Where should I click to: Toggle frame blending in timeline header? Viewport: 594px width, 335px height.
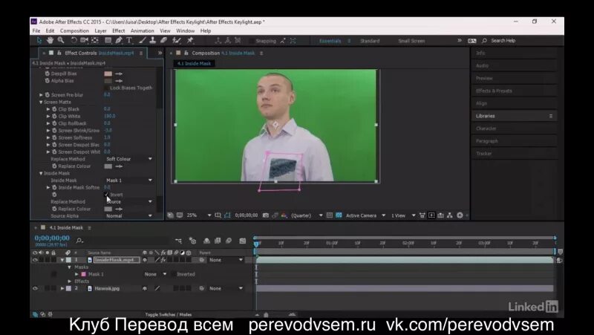pyautogui.click(x=218, y=241)
